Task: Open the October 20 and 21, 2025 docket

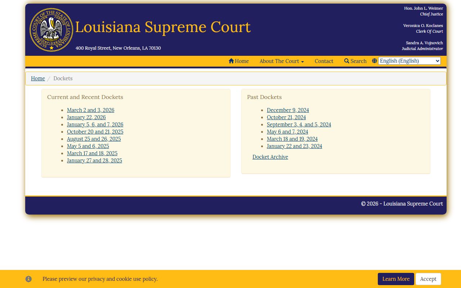Action: pyautogui.click(x=95, y=132)
